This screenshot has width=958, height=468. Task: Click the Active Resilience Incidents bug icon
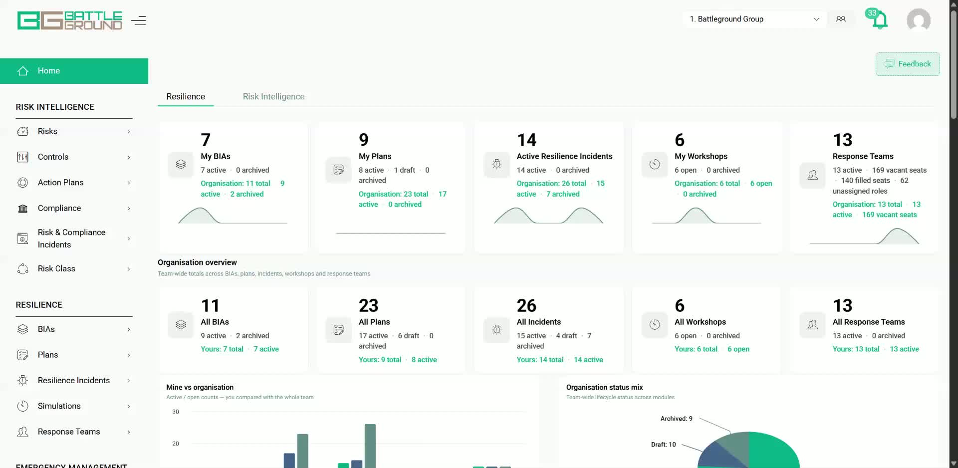(496, 164)
